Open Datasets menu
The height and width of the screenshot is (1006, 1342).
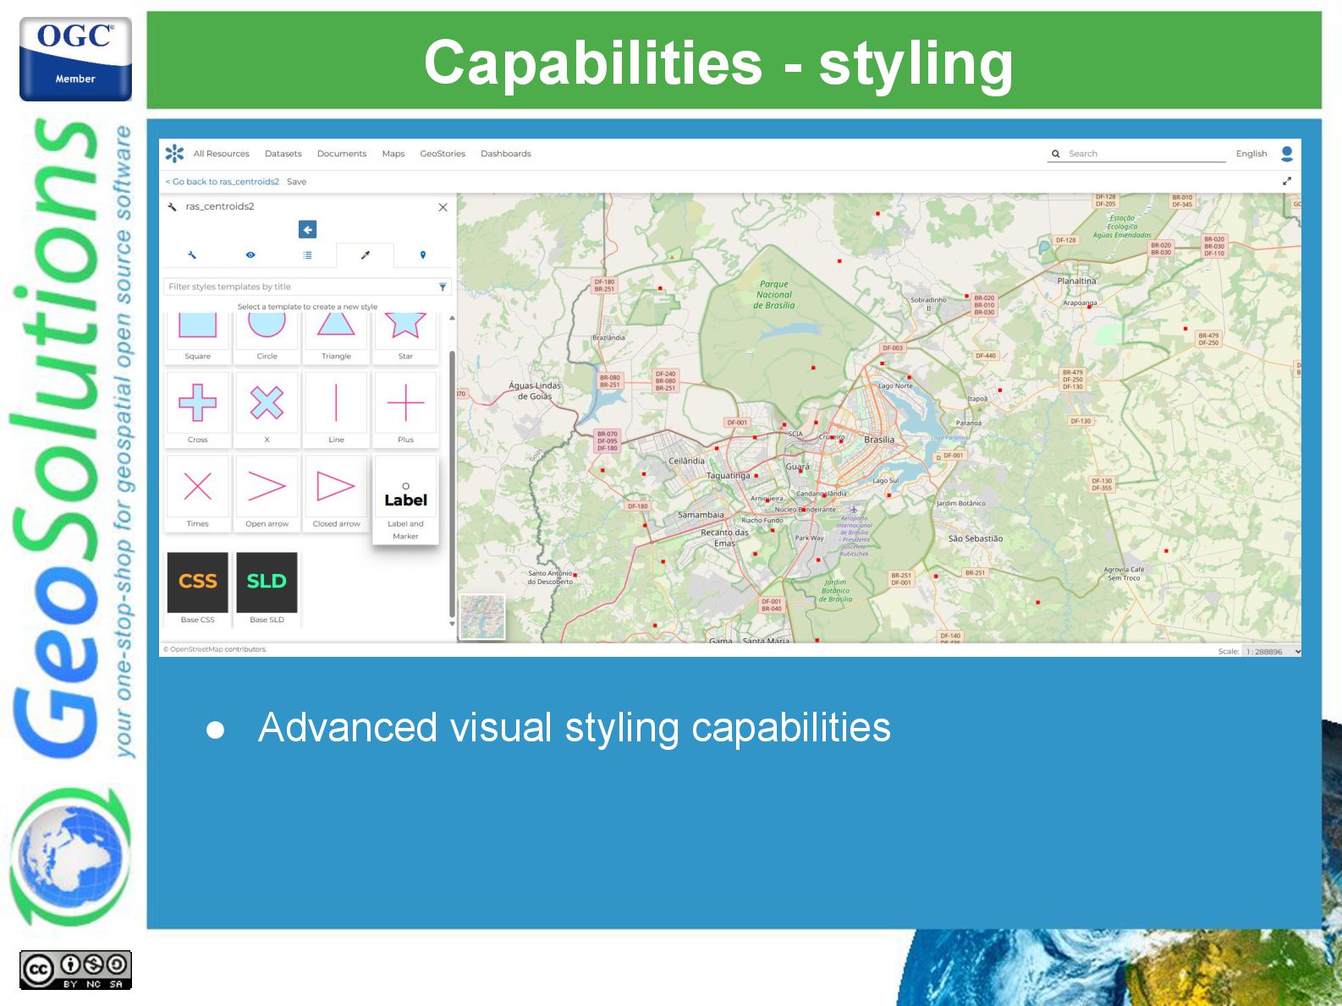pos(283,154)
